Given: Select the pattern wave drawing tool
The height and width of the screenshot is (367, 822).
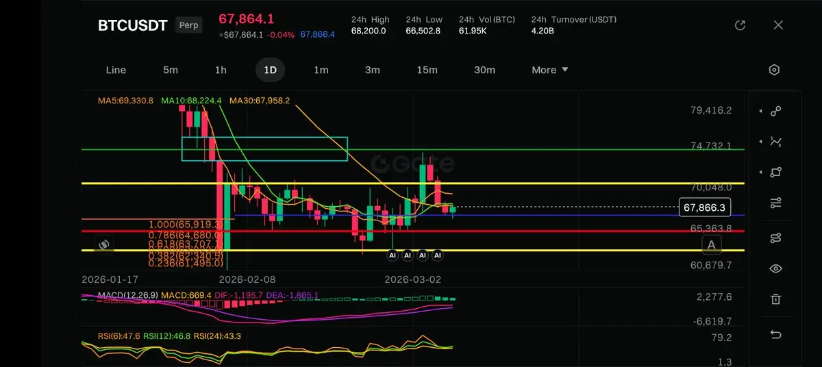Looking at the screenshot, I should (775, 142).
